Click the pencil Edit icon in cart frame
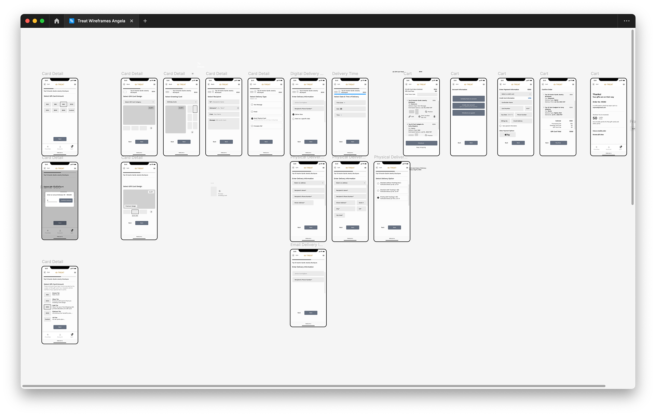This screenshot has width=656, height=416. click(409, 116)
